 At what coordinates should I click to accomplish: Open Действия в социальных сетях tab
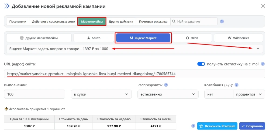coord(54,22)
